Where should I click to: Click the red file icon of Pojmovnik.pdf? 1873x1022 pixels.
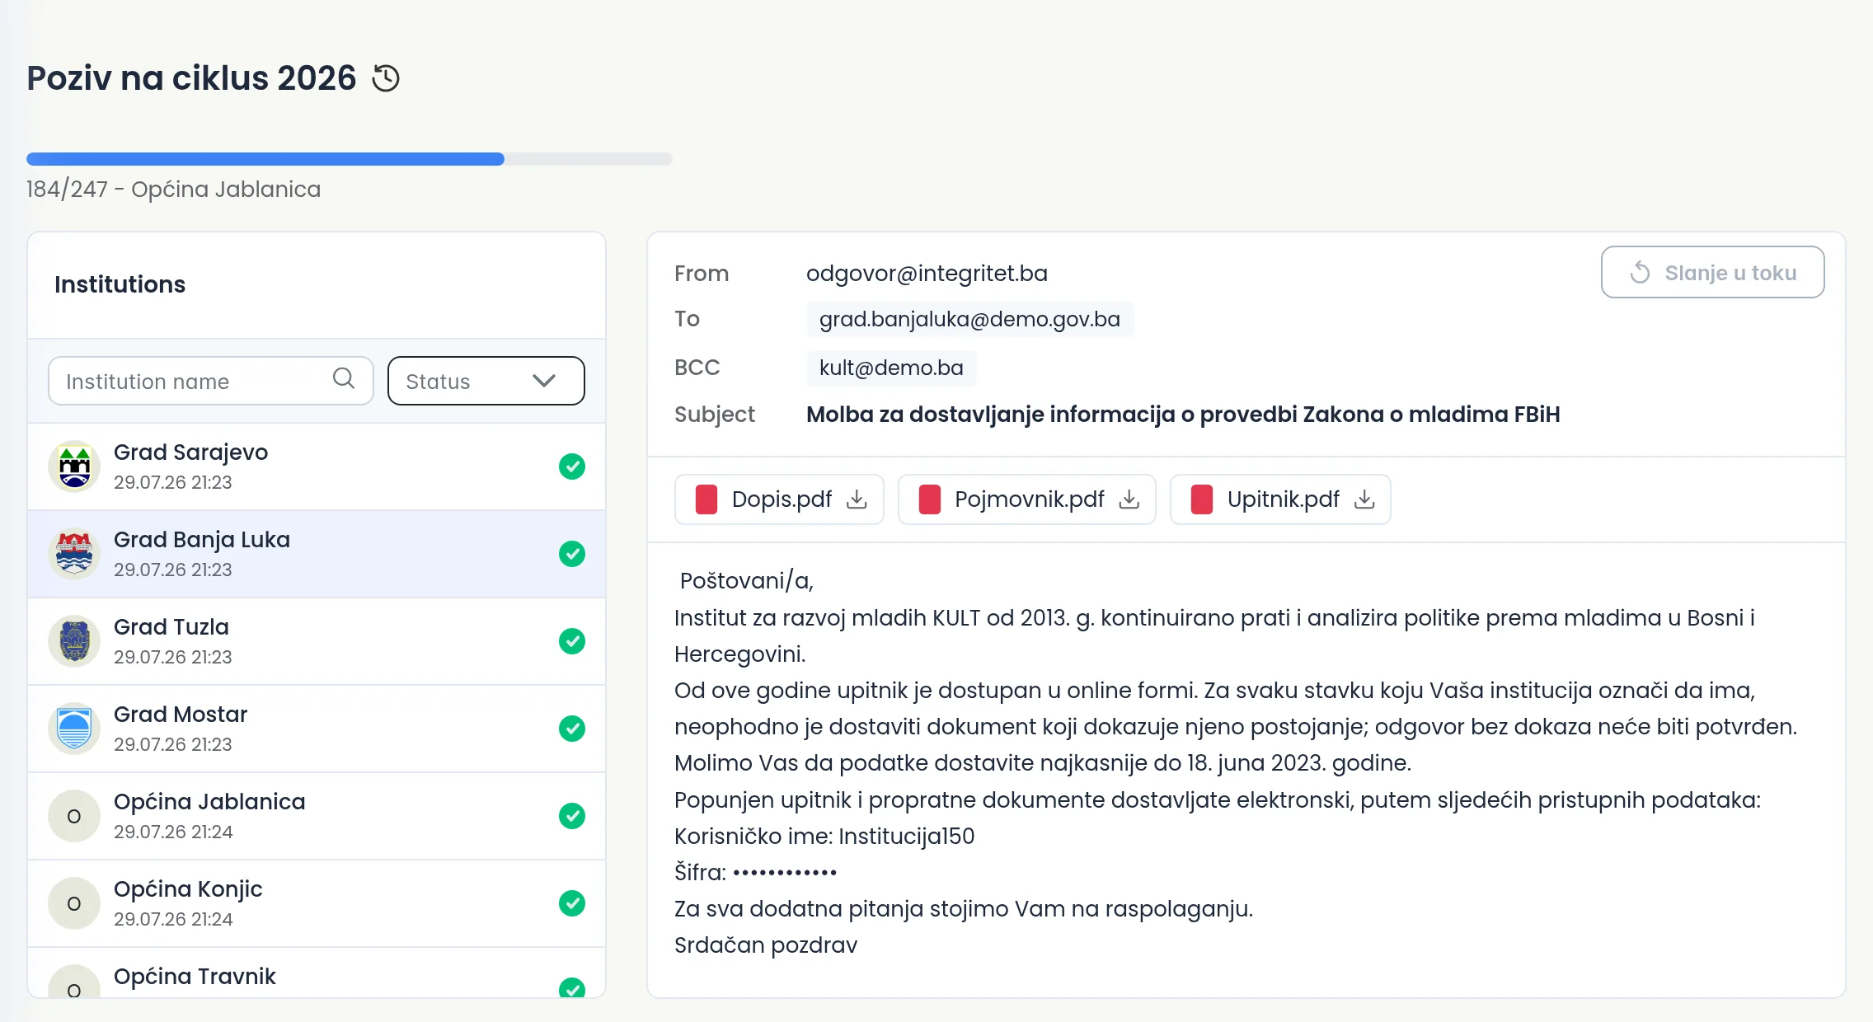(930, 499)
